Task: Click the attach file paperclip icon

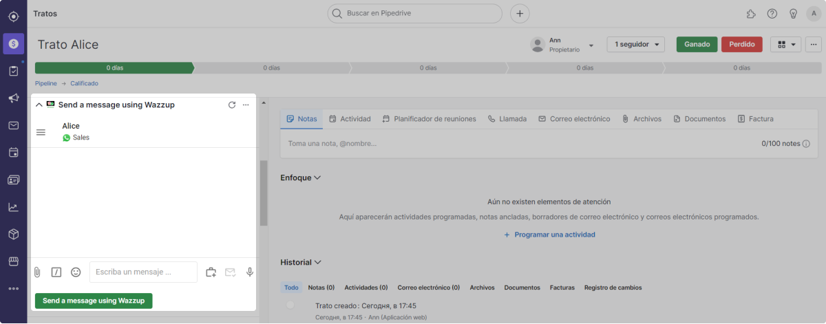Action: (38, 272)
